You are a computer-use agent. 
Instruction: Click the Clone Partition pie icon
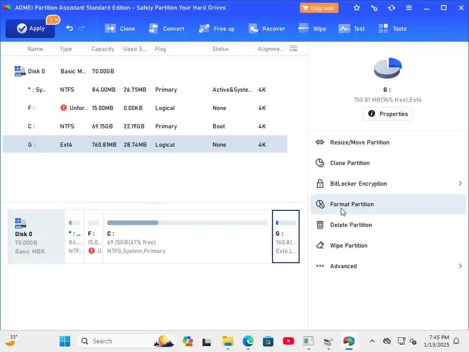pyautogui.click(x=320, y=163)
